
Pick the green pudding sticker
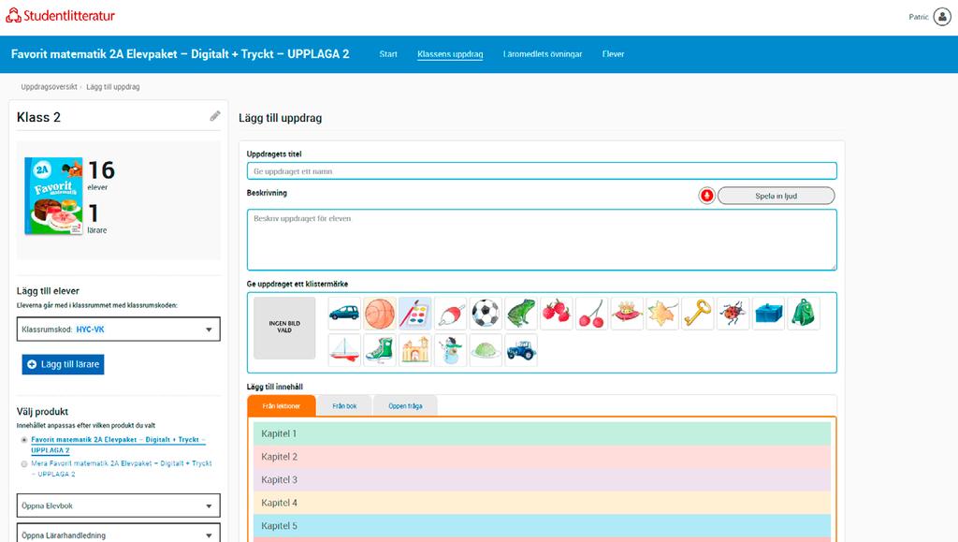(486, 350)
